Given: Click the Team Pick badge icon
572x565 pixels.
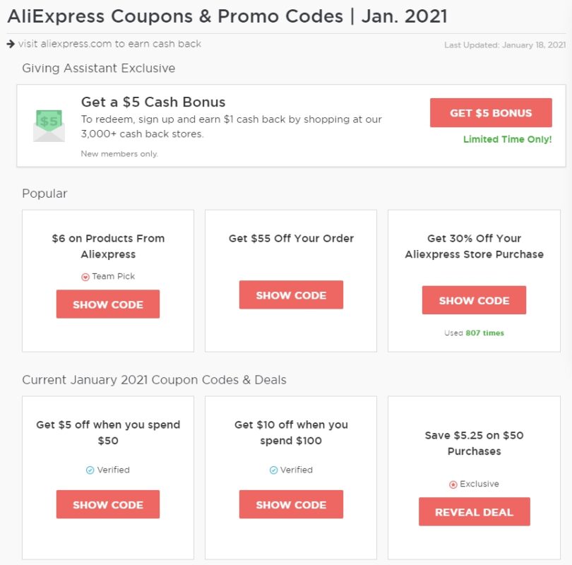Looking at the screenshot, I should point(87,276).
